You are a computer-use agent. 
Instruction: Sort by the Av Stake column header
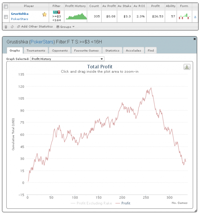tap(125, 6)
